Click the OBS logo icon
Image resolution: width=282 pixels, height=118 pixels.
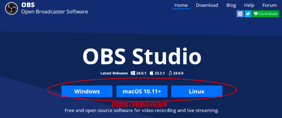11,8
